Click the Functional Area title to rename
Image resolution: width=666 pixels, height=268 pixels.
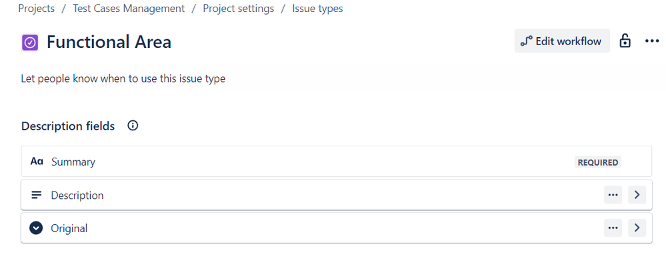(109, 42)
